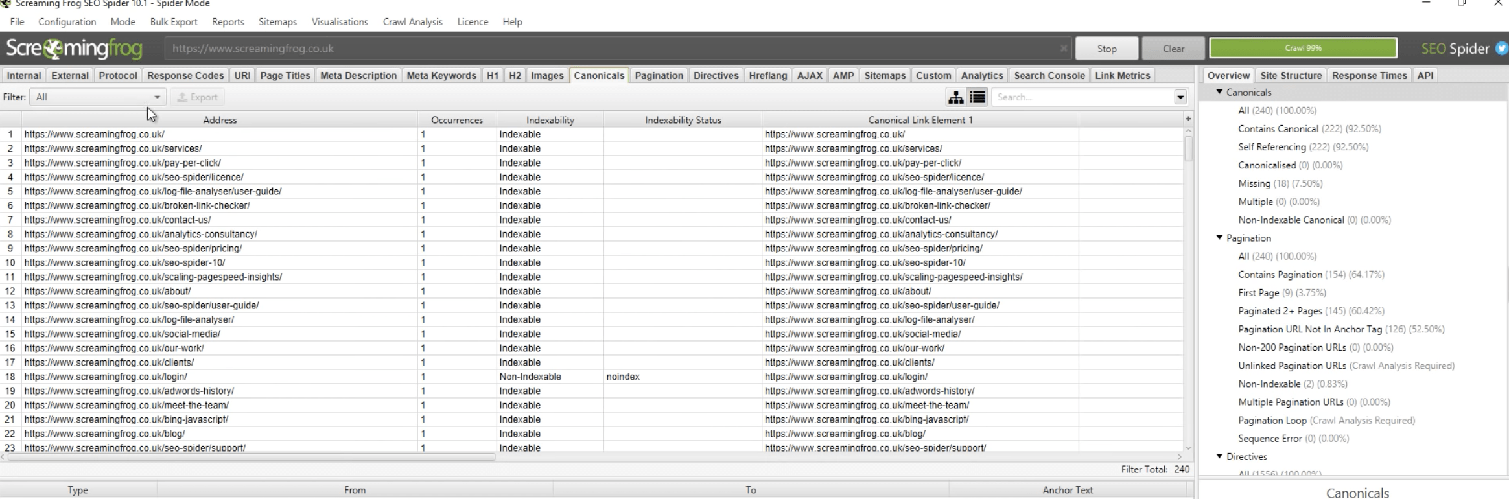This screenshot has height=499, width=1509.
Task: Switch to the Directives tab
Action: click(716, 75)
